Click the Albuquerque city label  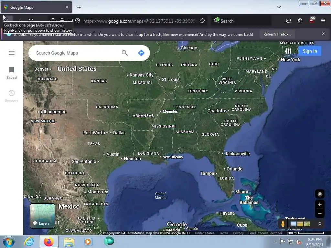click(x=53, y=112)
